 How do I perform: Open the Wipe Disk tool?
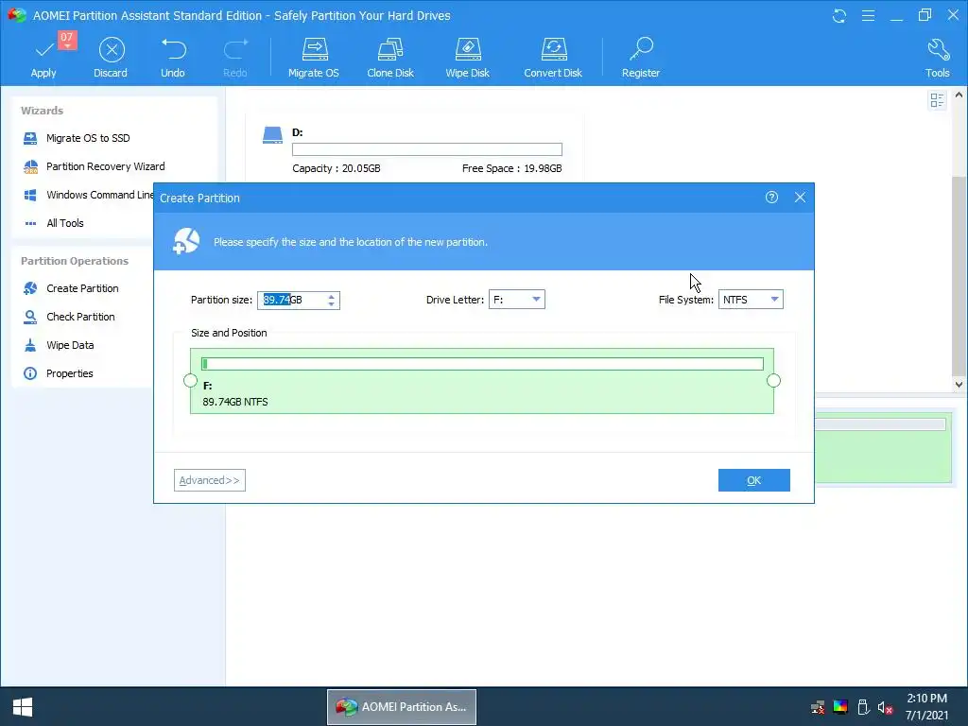point(467,58)
